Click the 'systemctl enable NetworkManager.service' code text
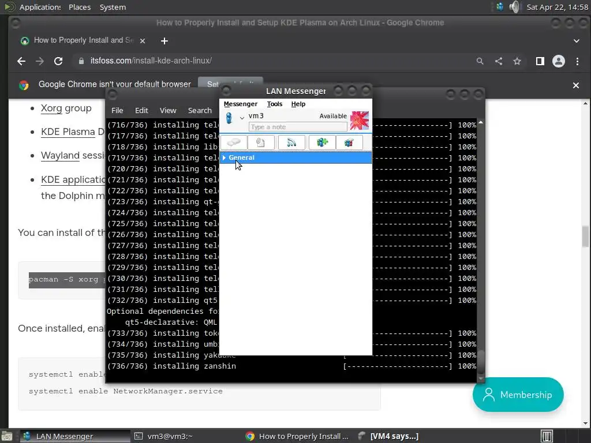This screenshot has height=443, width=591. coord(125,391)
